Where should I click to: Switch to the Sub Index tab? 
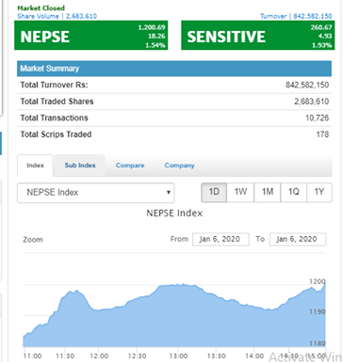point(80,165)
